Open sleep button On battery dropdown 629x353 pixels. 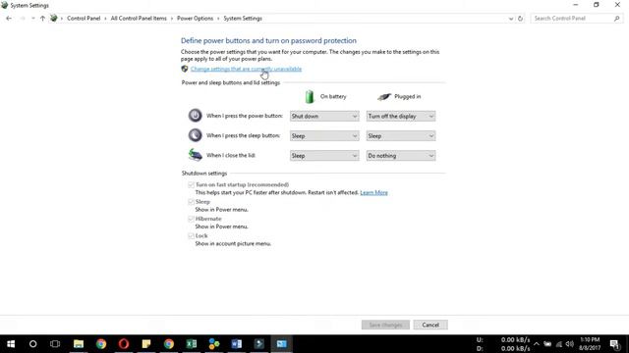click(324, 136)
